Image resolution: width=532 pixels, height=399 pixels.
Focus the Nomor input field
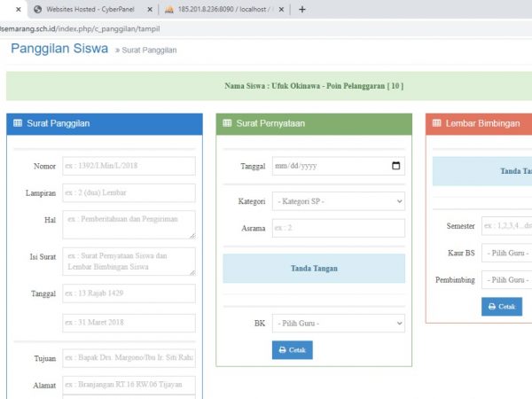(129, 166)
